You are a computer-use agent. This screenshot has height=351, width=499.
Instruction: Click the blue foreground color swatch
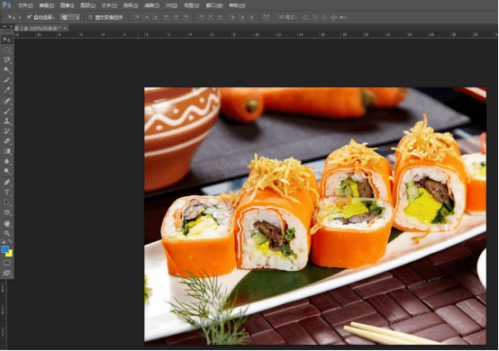(x=5, y=249)
